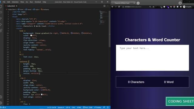Viewport: 194px width, 109px height.
Task: Click the site information icon in address bar
Action: pyautogui.click(x=123, y=7)
